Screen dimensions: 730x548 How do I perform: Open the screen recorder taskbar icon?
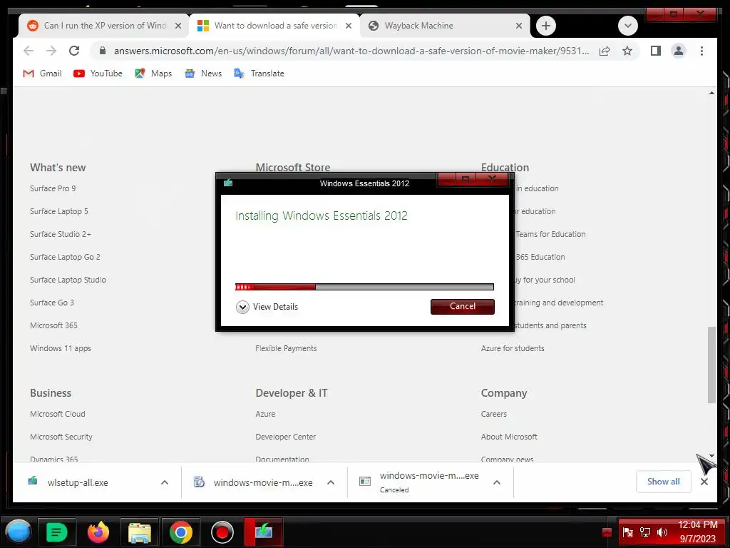222,532
